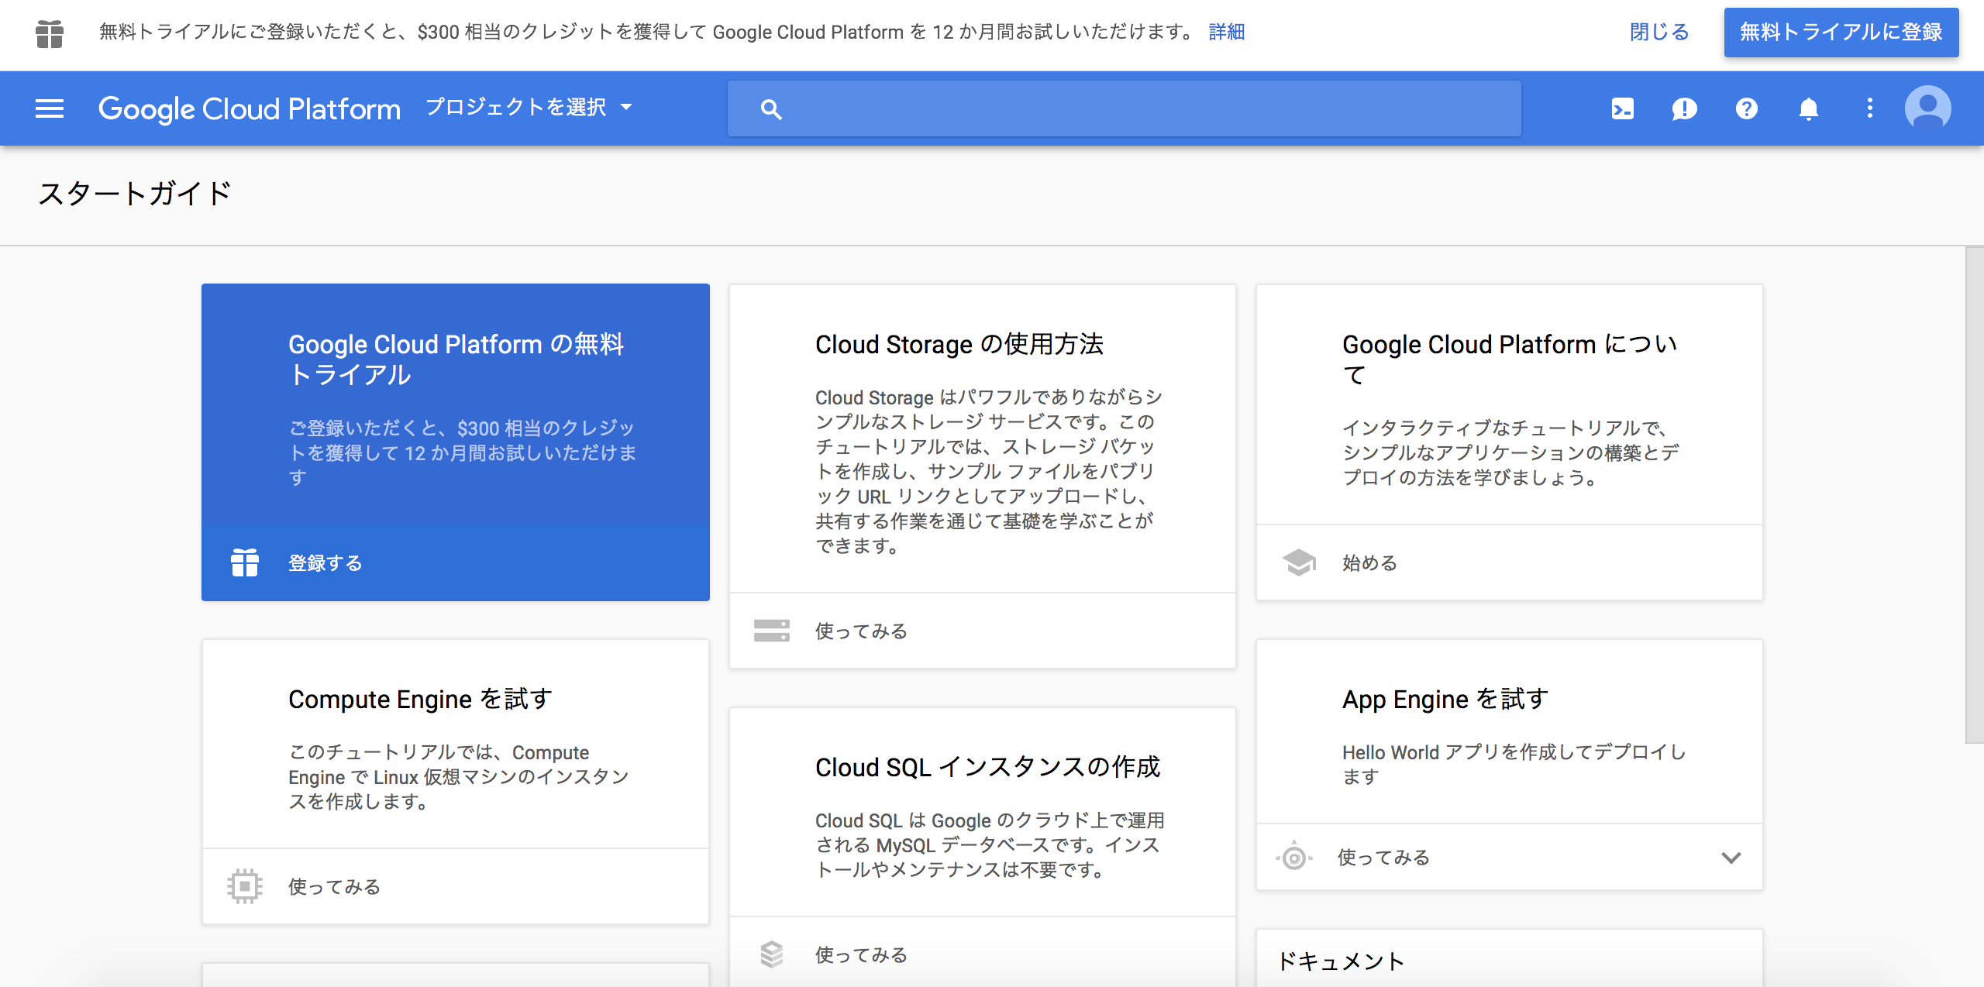Image resolution: width=1984 pixels, height=987 pixels.
Task: Open the help question mark icon
Action: pos(1746,108)
